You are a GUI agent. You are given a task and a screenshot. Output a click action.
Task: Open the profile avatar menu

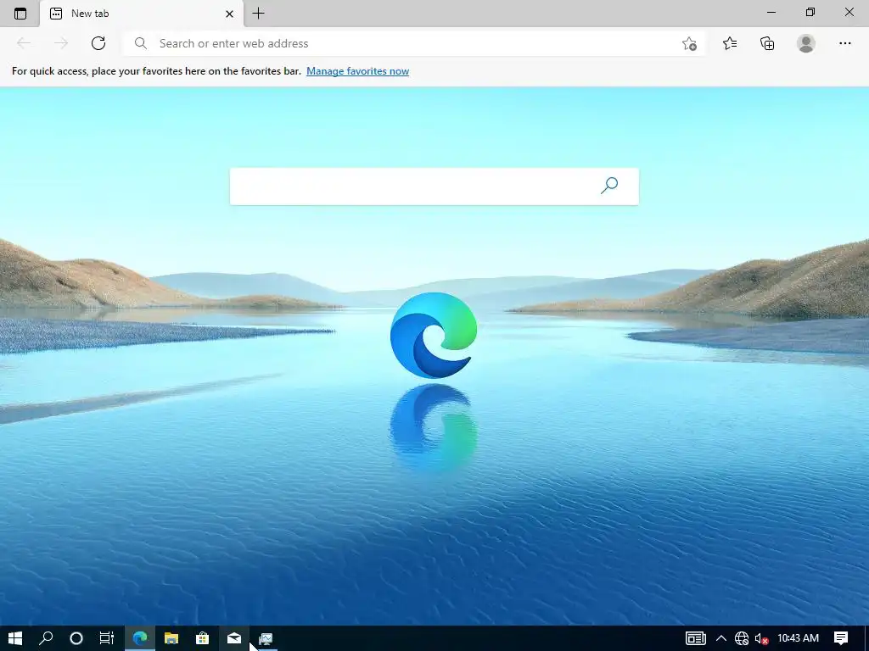806,43
